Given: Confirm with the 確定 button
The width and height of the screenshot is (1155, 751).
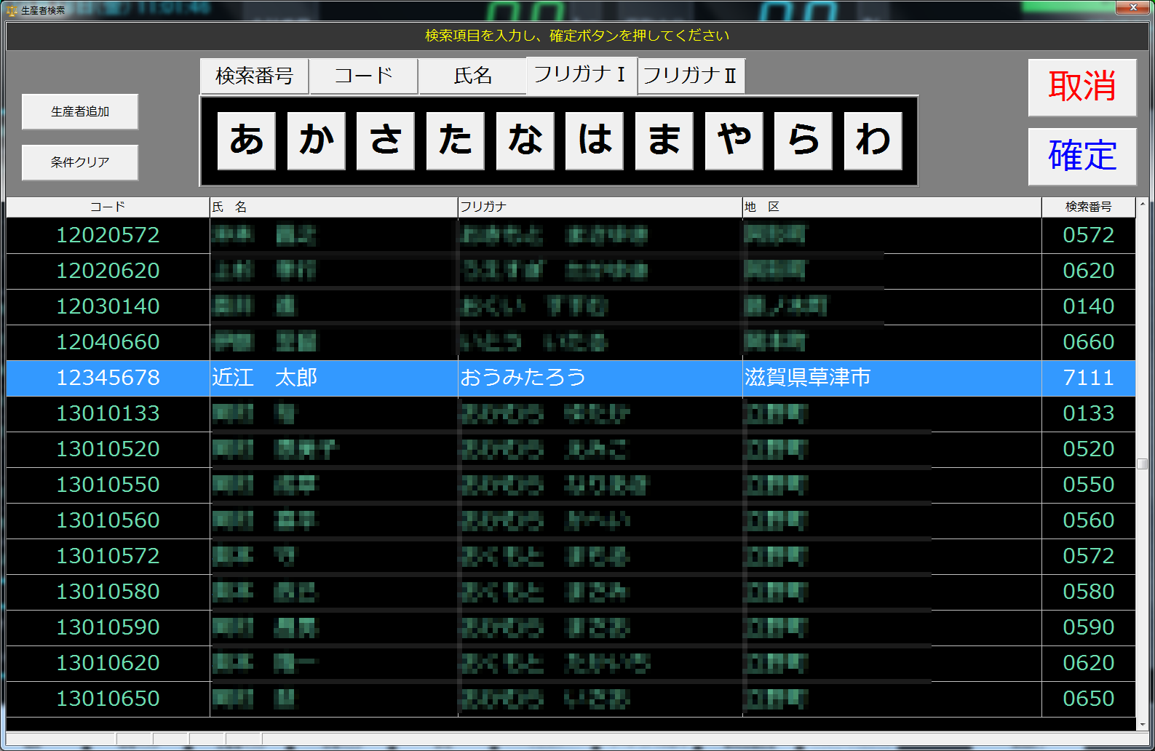Looking at the screenshot, I should (x=1082, y=156).
